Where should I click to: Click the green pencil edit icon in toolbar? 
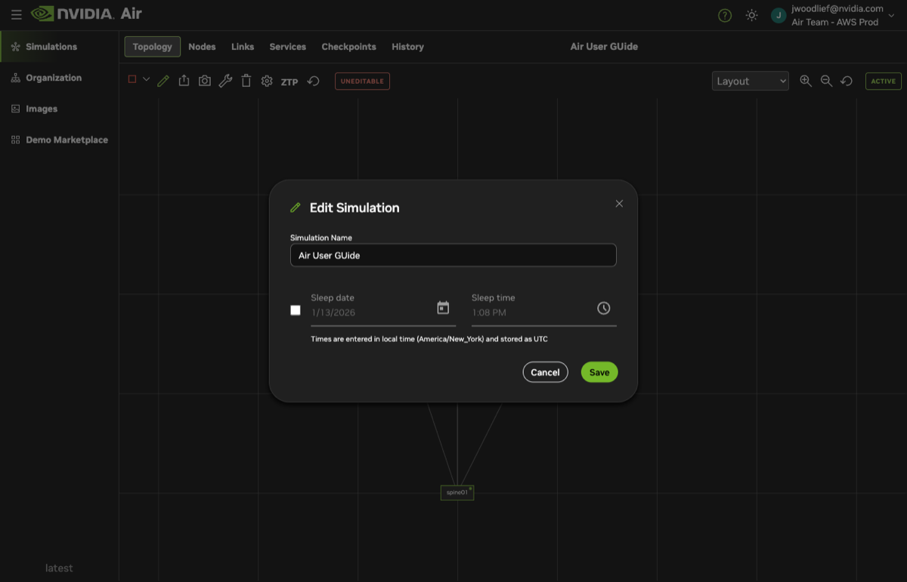click(163, 82)
